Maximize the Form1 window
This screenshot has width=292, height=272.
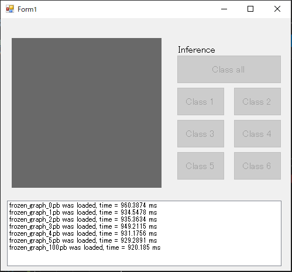[x=250, y=9]
